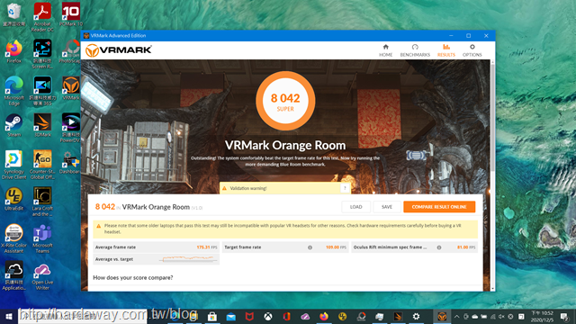Click the LOAD button

355,207
